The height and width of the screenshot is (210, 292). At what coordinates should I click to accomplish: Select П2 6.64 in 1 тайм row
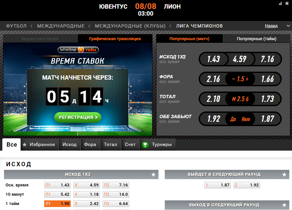click(116, 204)
